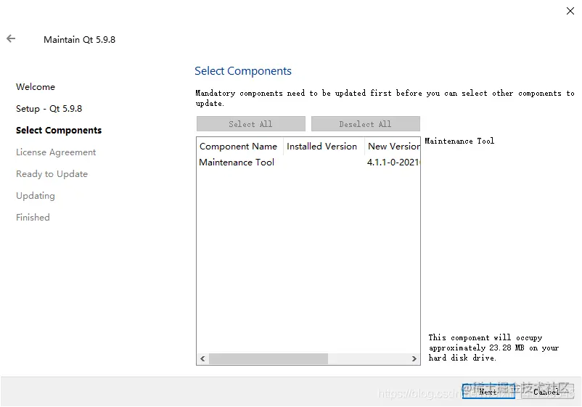Close the Maintain Qt window
The width and height of the screenshot is (582, 407).
pos(570,11)
